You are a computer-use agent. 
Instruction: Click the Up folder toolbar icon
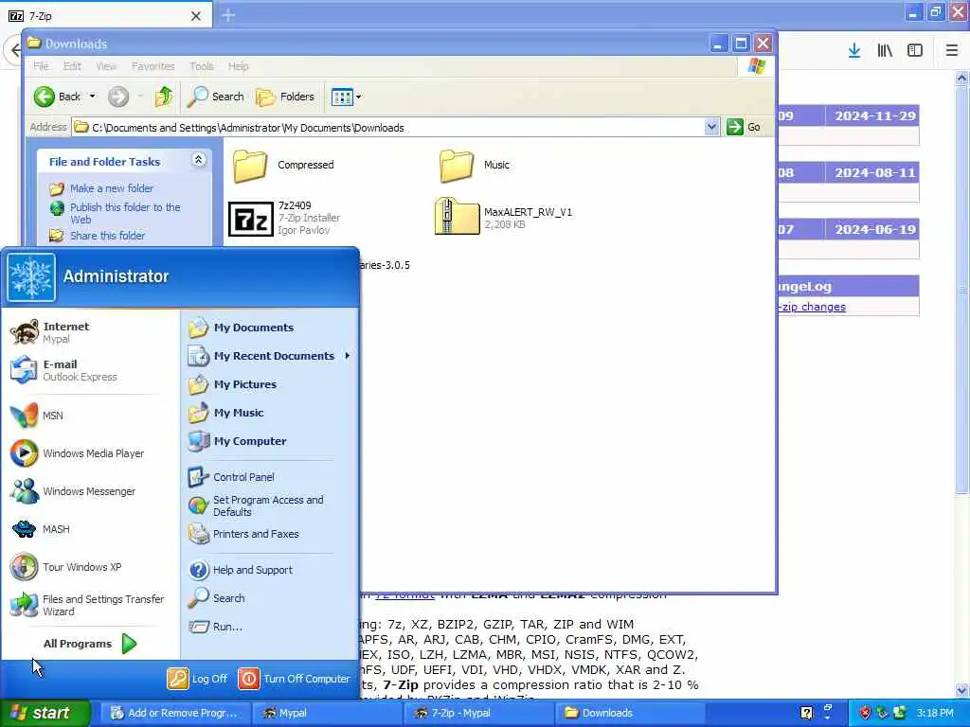point(164,97)
